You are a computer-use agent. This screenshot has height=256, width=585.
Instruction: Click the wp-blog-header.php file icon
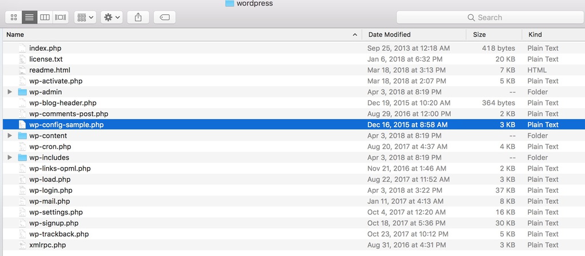tap(22, 103)
